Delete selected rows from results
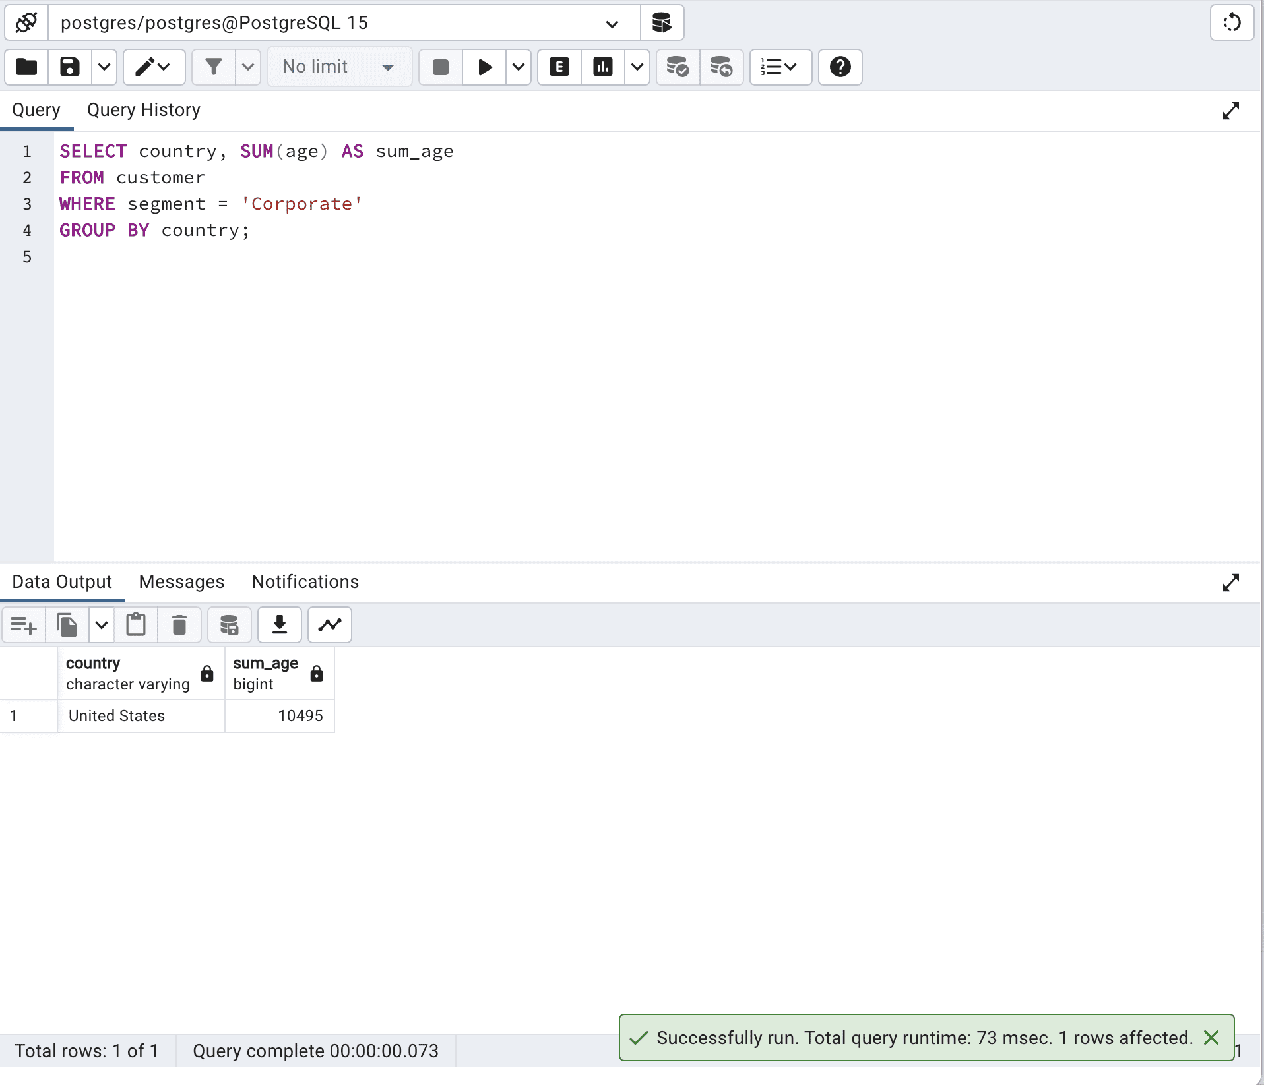This screenshot has height=1085, width=1264. [x=179, y=625]
